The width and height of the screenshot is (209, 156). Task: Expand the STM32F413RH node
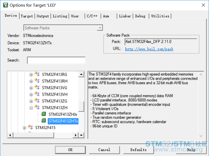point(31,81)
